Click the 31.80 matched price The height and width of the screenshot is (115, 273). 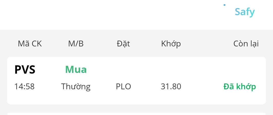coord(171,87)
